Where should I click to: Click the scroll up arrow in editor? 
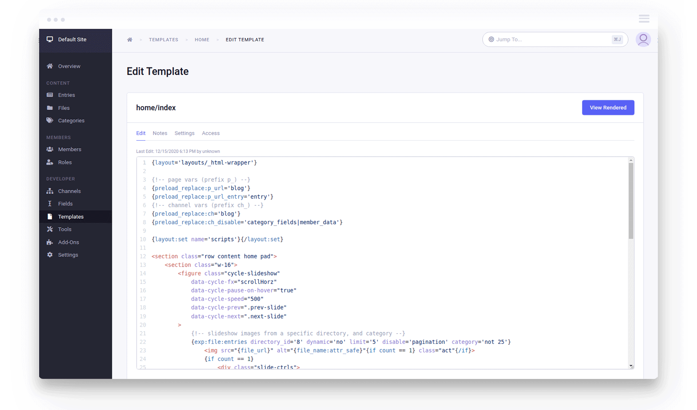coord(631,160)
